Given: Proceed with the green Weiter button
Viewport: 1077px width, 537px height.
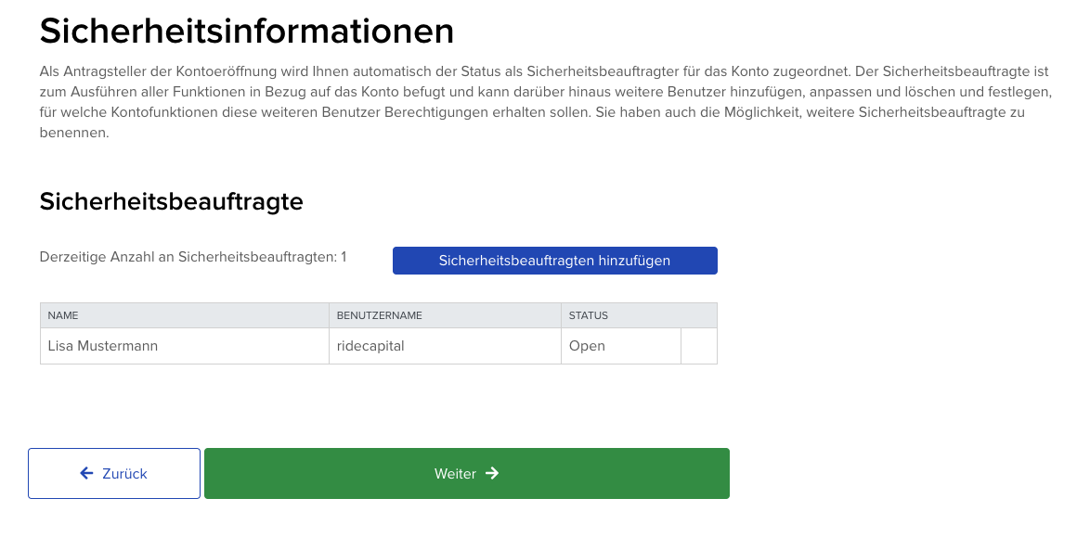Looking at the screenshot, I should tap(466, 473).
